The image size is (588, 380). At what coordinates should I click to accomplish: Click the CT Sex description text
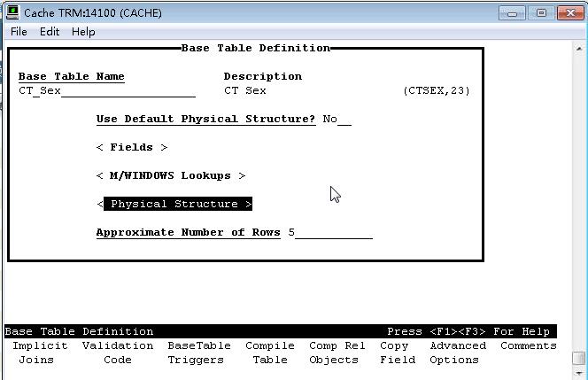(245, 90)
